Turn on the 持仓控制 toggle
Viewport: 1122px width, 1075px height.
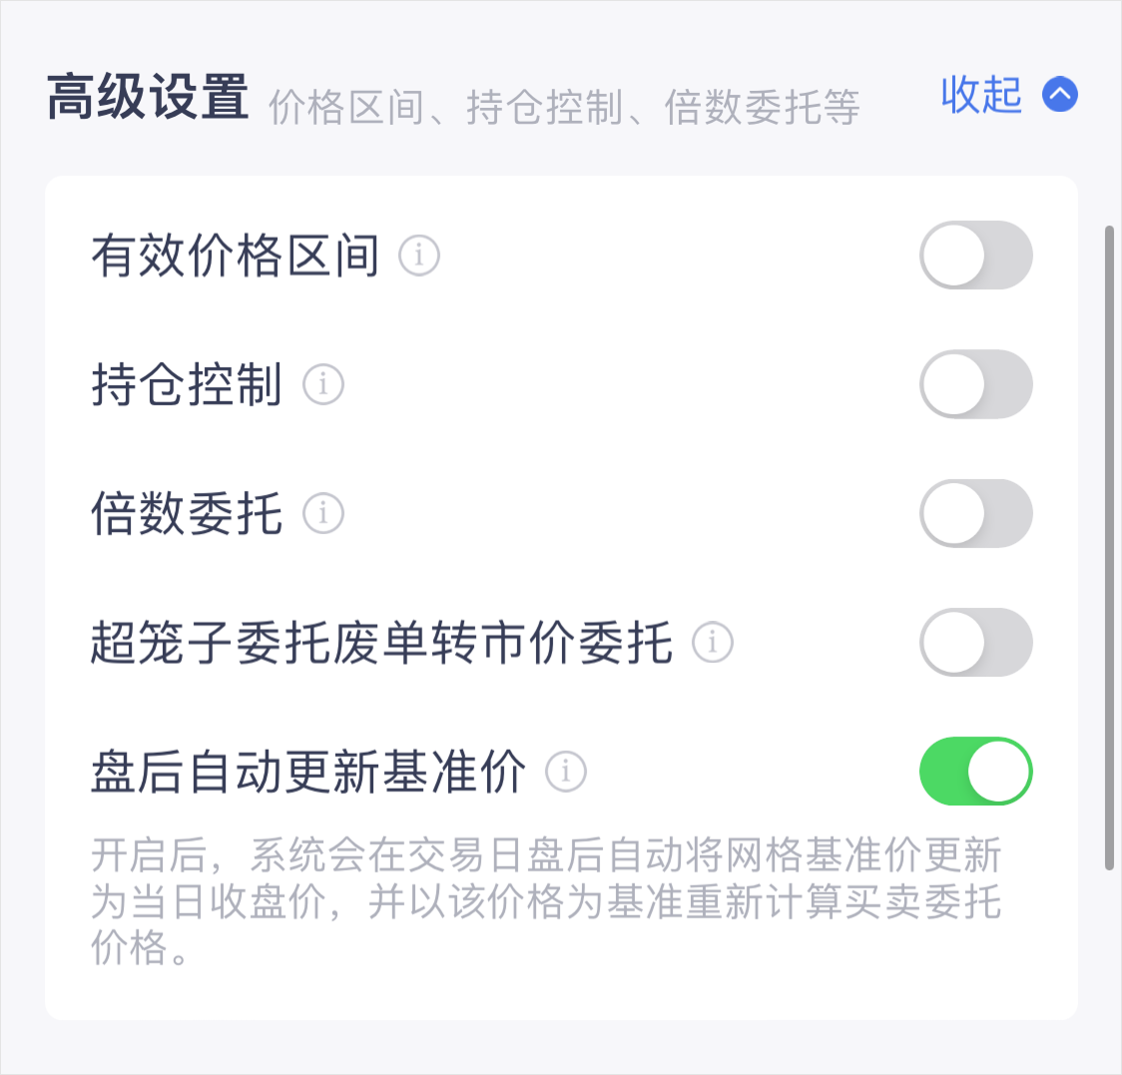coord(975,384)
